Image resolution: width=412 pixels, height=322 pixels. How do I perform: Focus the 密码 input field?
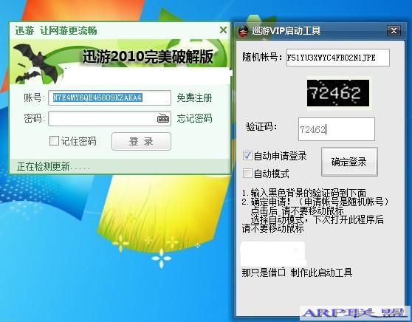click(x=109, y=119)
